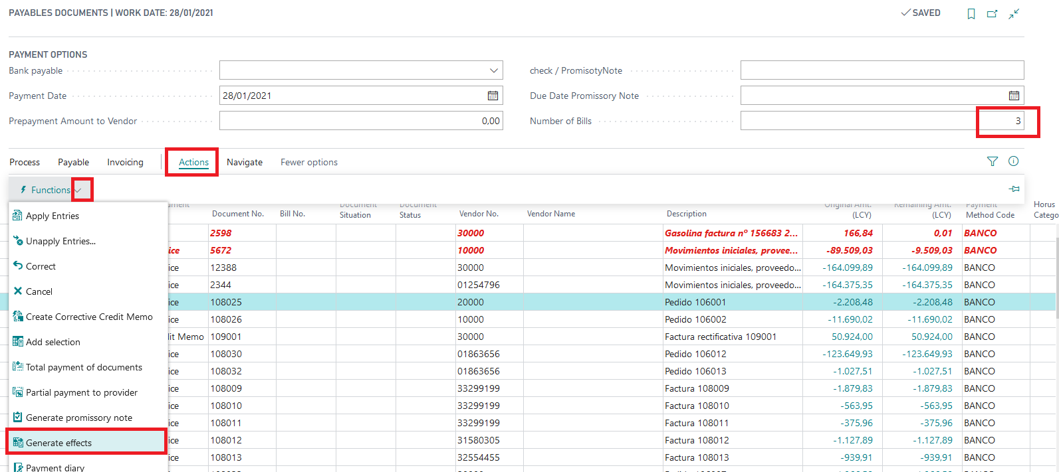Expand the Functions menu chevron

click(78, 191)
